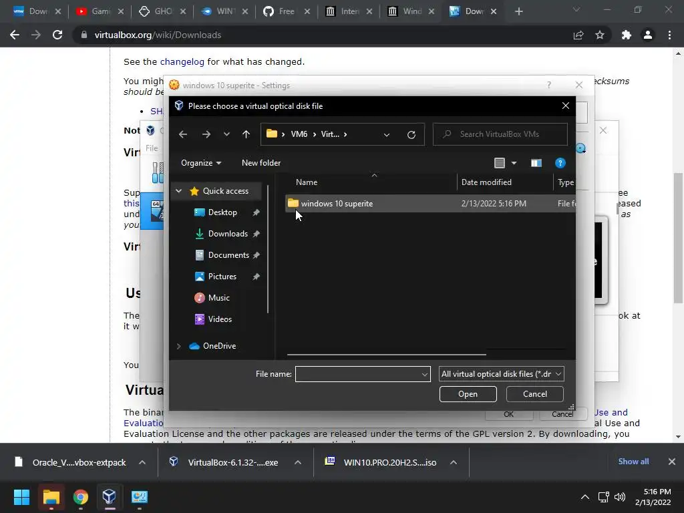
Task: Go forward in the file dialog
Action: [206, 134]
